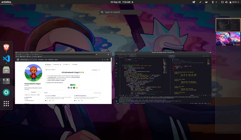Click the Edit profile button on GitHub
This screenshot has height=140, width=241.
pyautogui.click(x=33, y=92)
